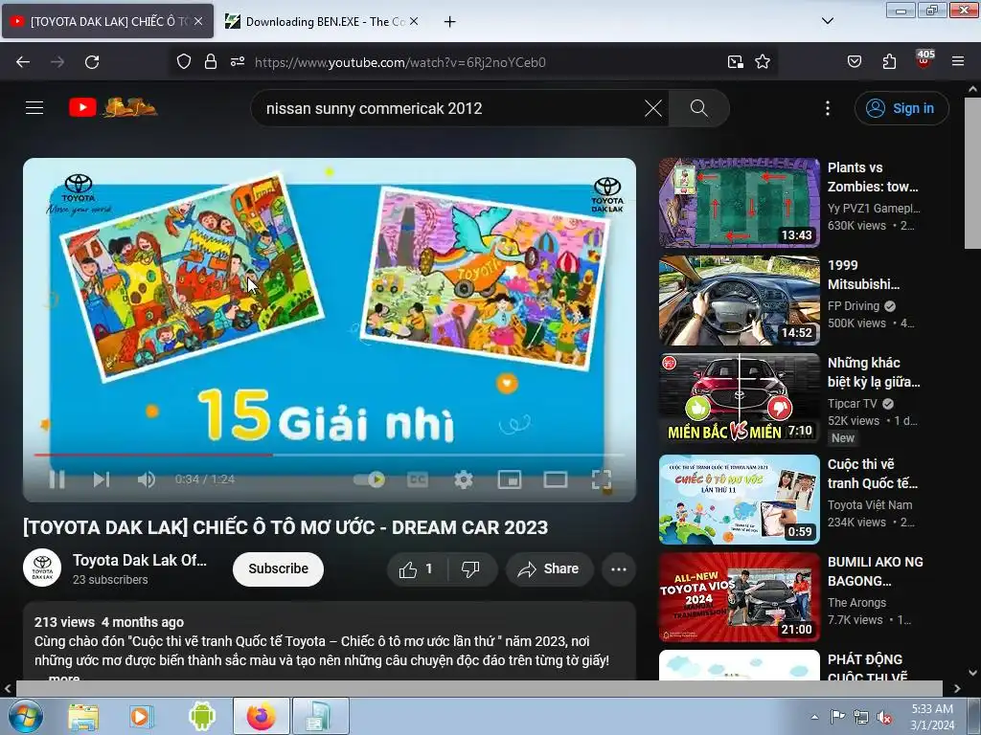Open the uBlock extension with 405 badge
Screen dimensions: 981x735
point(924,60)
